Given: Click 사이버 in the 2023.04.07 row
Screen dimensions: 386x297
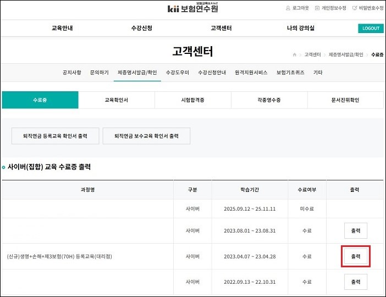Looking at the screenshot, I should pos(192,257).
